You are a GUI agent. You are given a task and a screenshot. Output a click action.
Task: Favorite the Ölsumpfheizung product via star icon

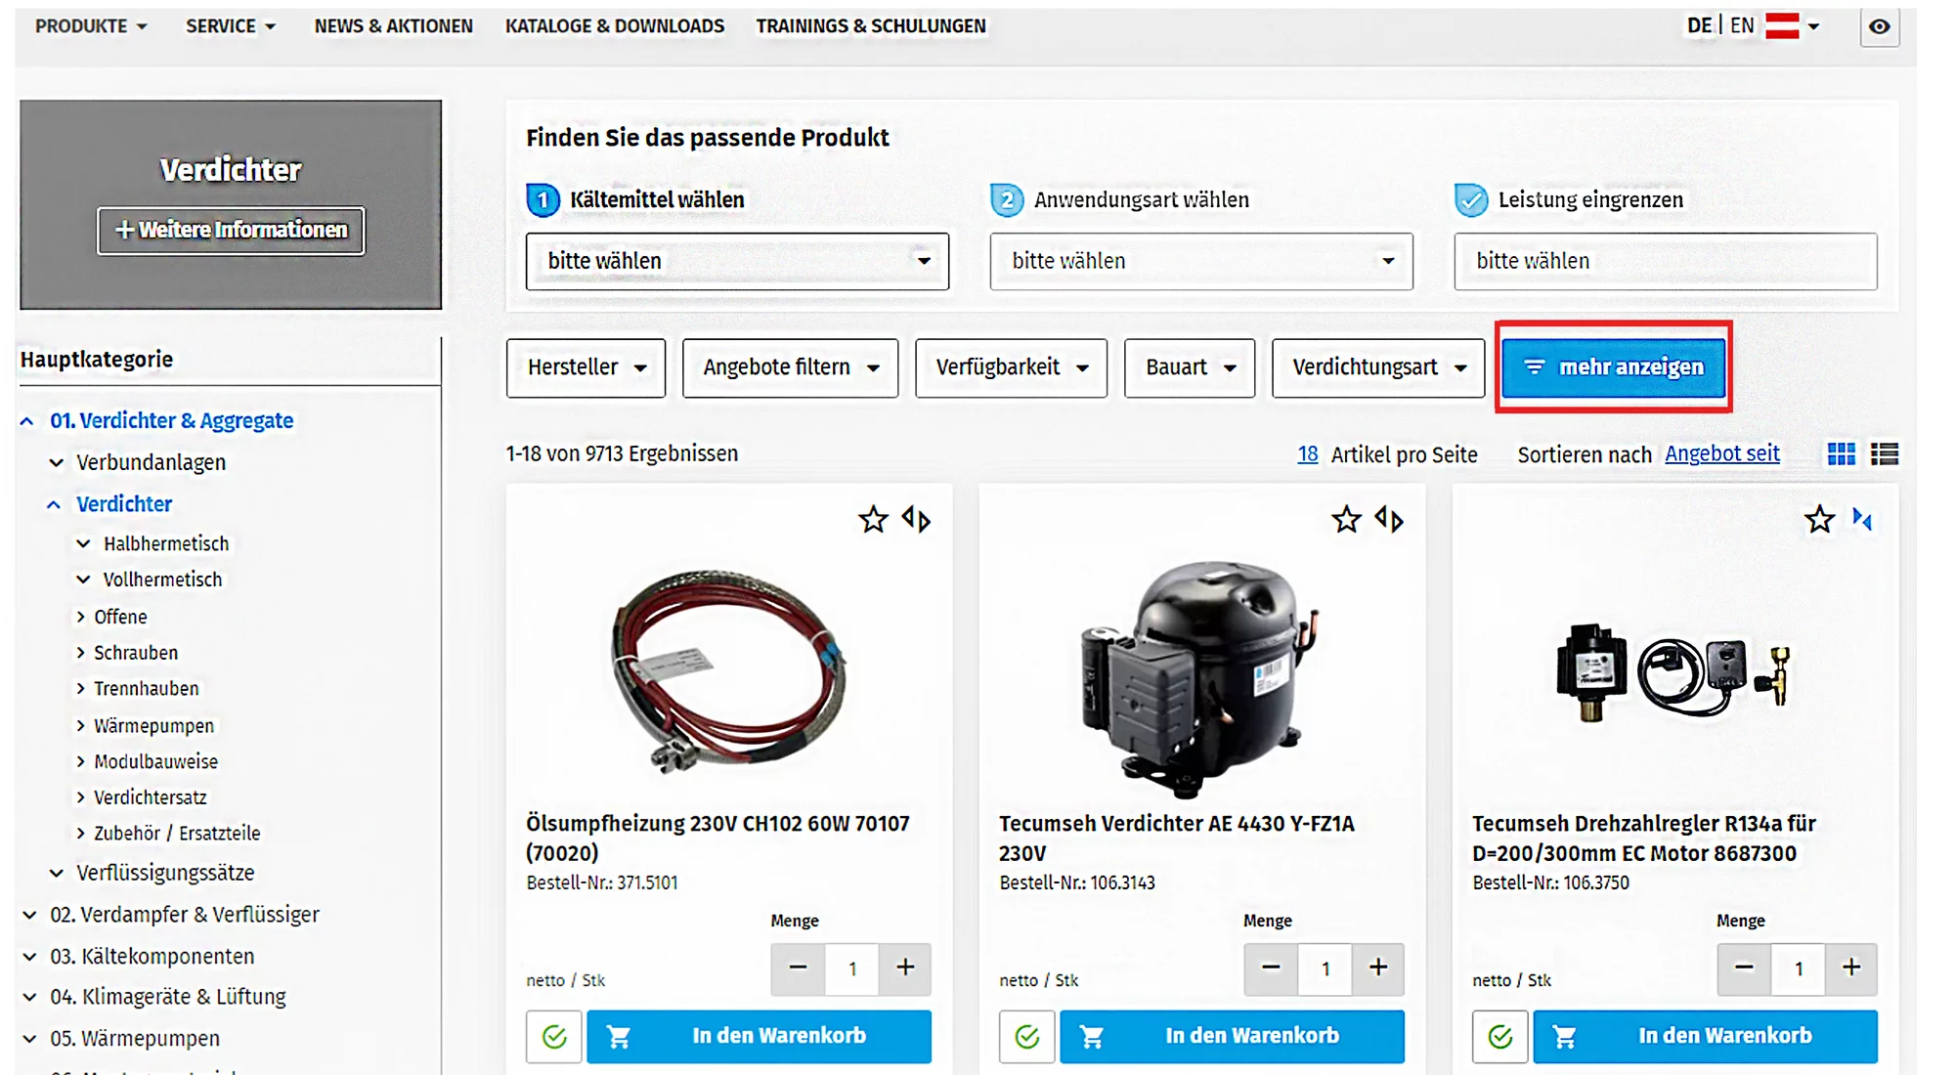pos(873,519)
